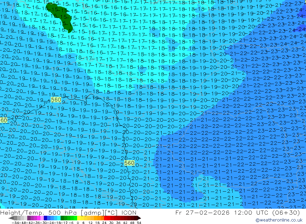Click the right dark-red arrow of color scale
Viewport: 306px width, 224px height.
(x=139, y=218)
